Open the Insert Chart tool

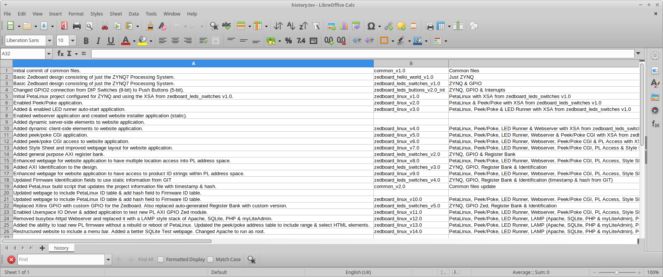click(344, 26)
